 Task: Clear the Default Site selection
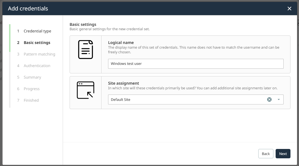pos(269,99)
